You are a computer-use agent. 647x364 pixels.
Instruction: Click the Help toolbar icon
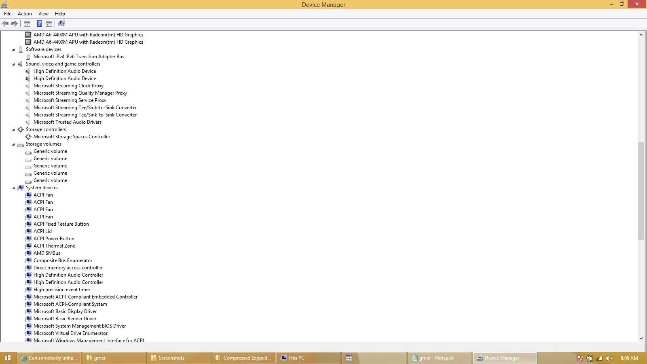click(x=39, y=24)
